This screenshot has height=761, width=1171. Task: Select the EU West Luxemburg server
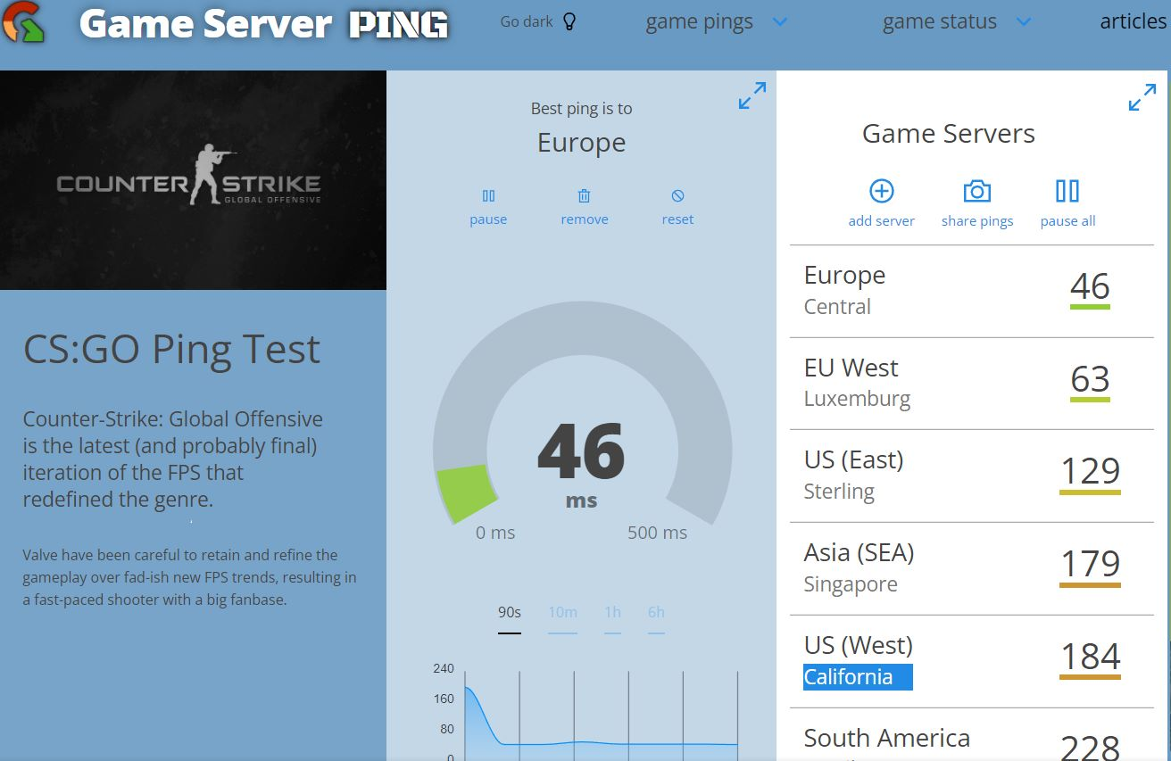click(x=972, y=384)
